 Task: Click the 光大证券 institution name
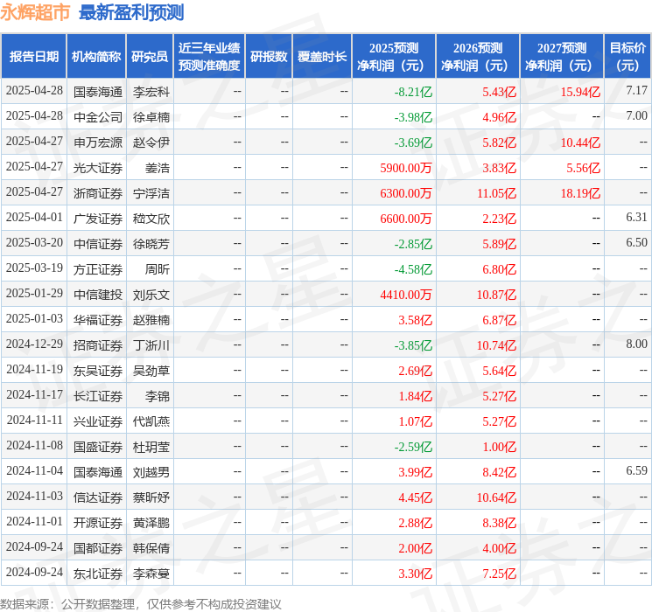coord(98,167)
